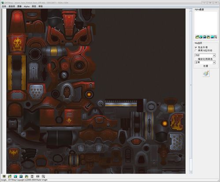Click the mask icon in bottom toolbar

(x=4, y=176)
